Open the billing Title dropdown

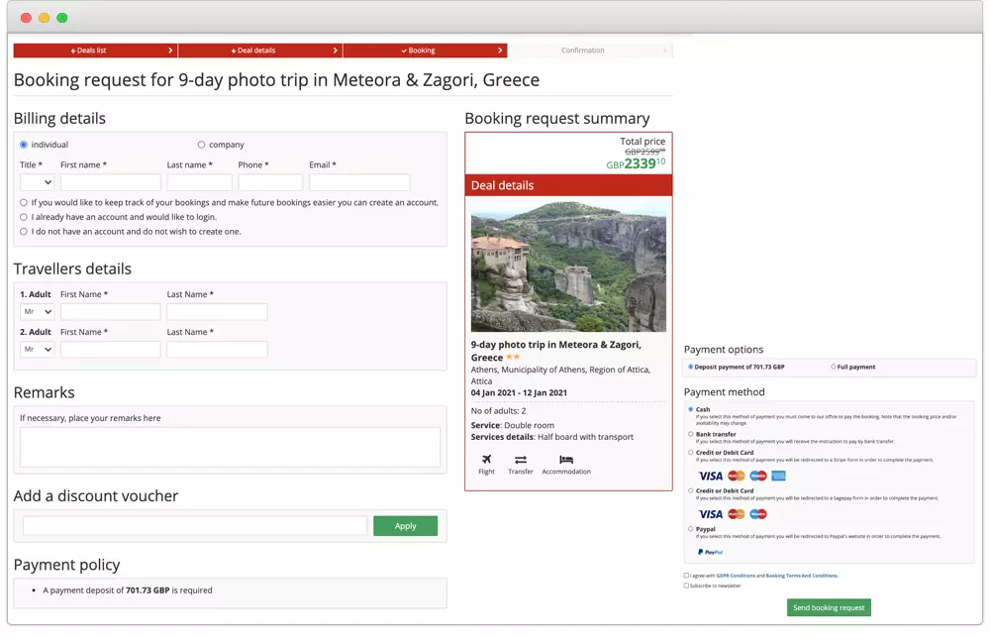[x=37, y=182]
